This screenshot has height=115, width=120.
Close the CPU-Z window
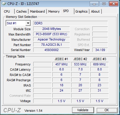(114, 4)
